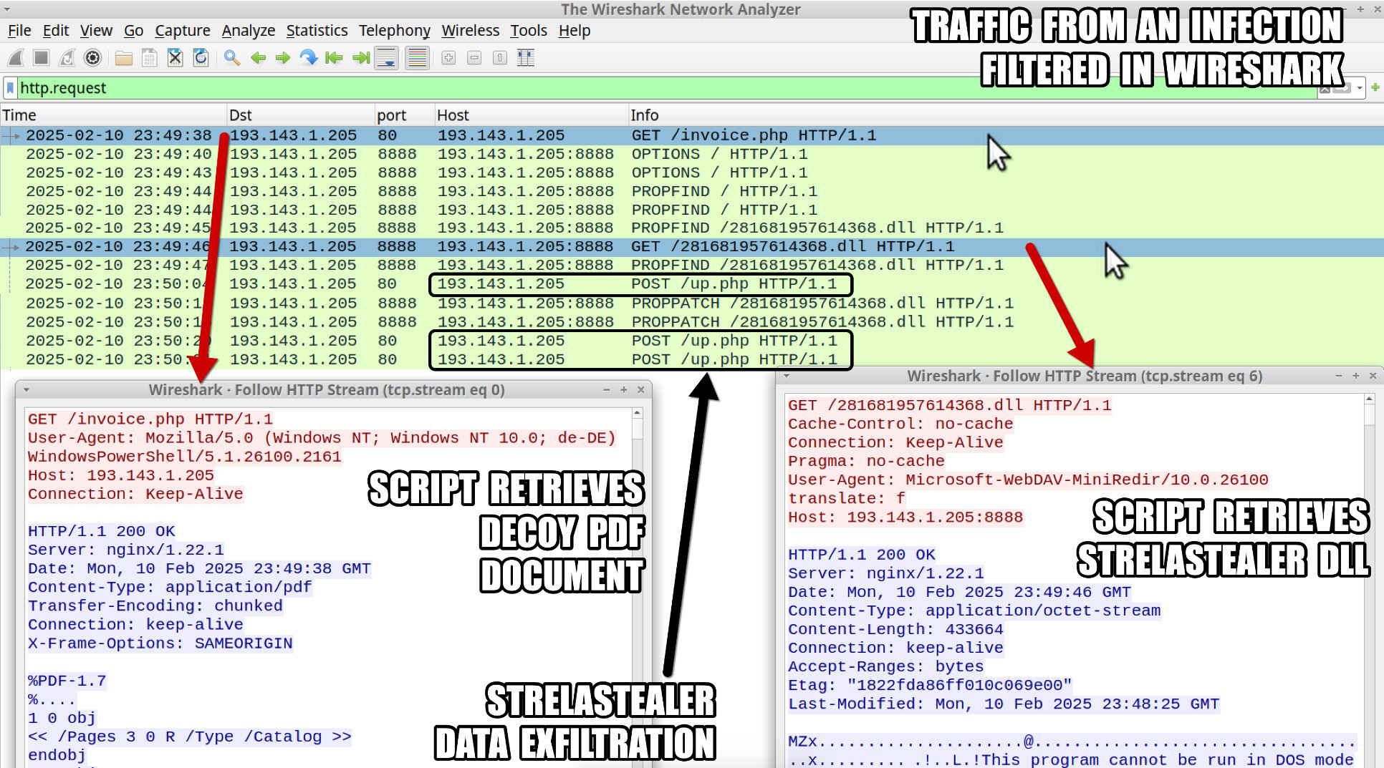Open the Capture menu

coord(183,31)
